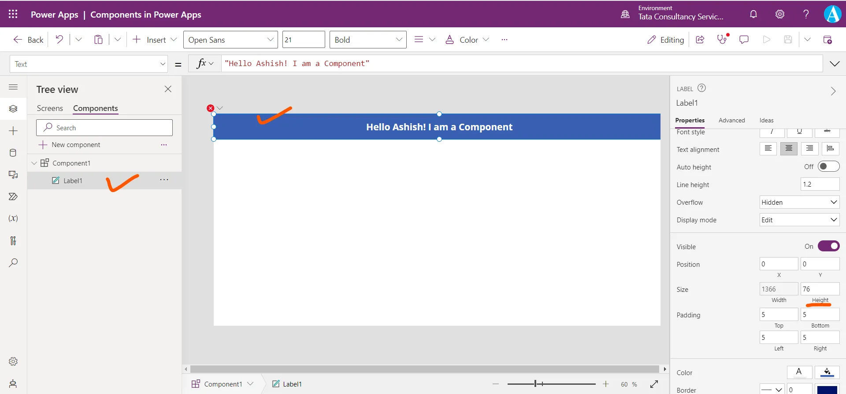
Task: Open the font color picker A
Action: 799,372
